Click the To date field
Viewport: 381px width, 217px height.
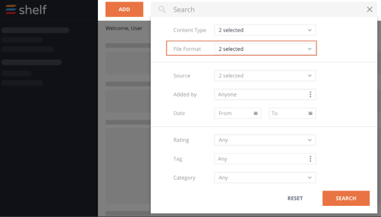(292, 113)
